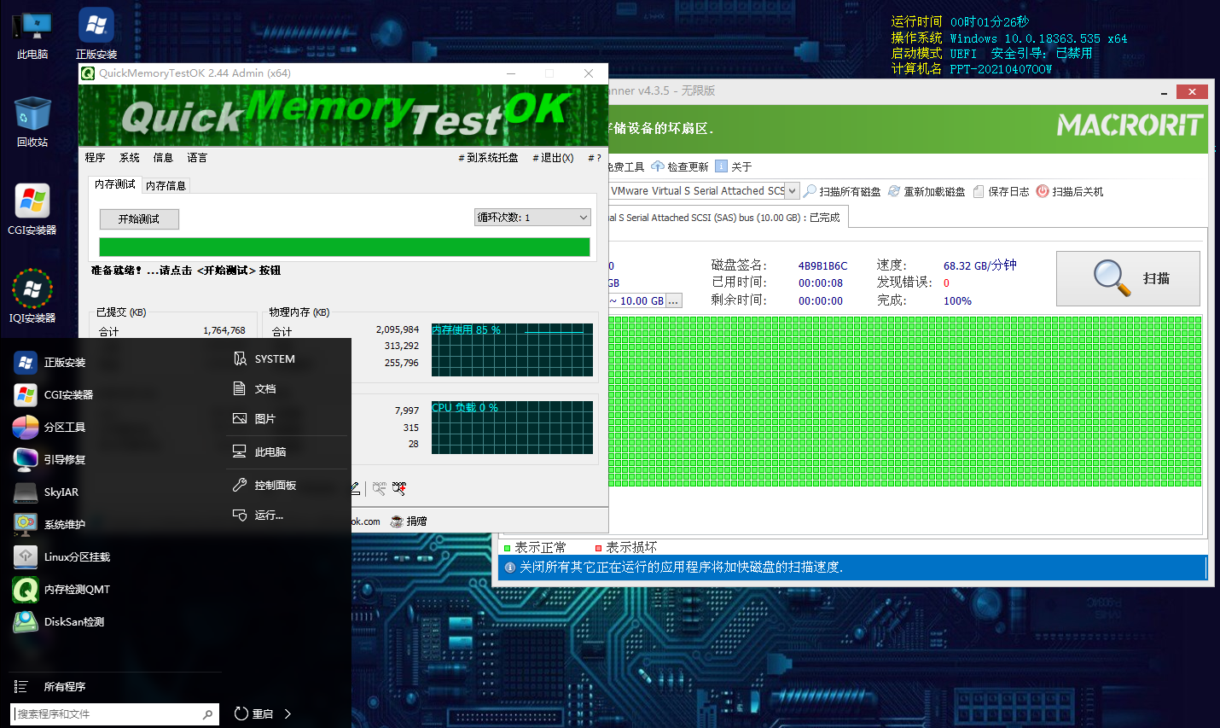Screen dimensions: 1220x728
Task: Open 程序 menu in QuickMemoryTestOK
Action: [x=95, y=158]
